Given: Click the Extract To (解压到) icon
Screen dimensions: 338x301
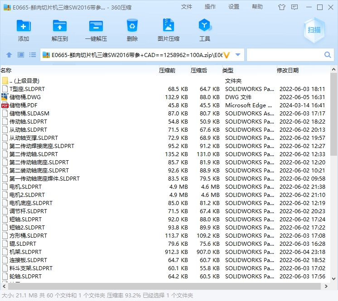Looking at the screenshot, I should click(x=60, y=26).
